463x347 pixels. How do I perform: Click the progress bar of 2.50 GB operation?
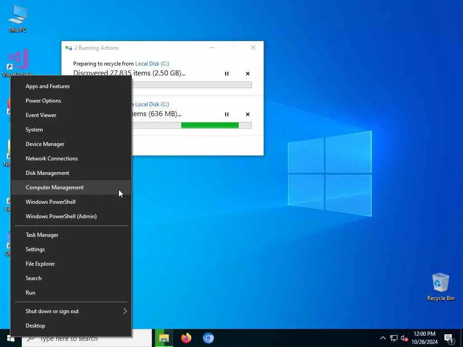click(x=192, y=84)
